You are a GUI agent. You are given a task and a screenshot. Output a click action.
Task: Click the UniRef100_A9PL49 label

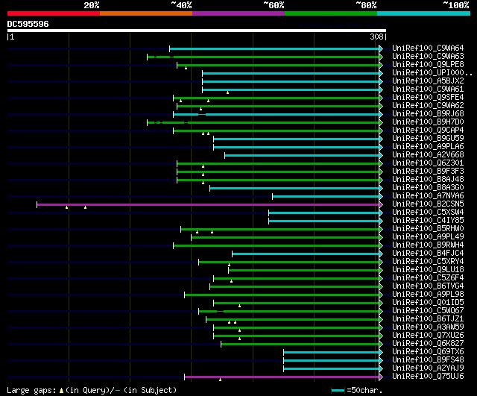428,237
